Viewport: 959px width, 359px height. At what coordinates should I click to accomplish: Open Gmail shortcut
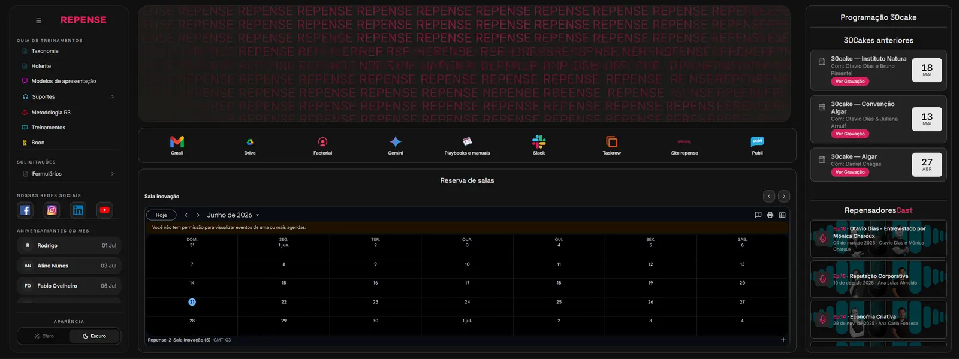coord(177,145)
